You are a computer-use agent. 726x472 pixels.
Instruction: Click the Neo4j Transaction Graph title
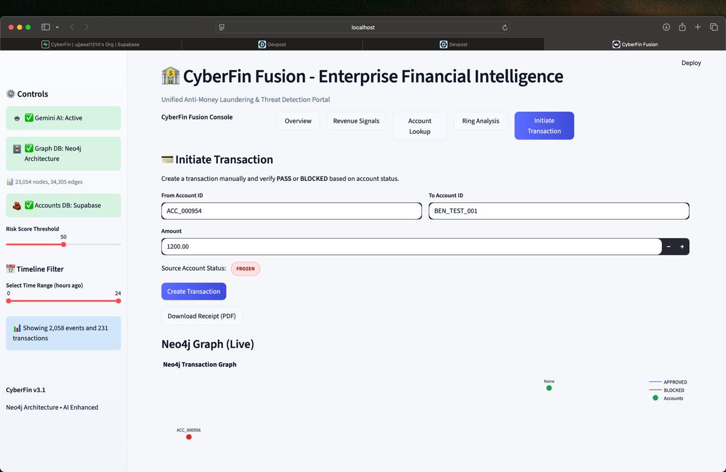click(x=200, y=365)
